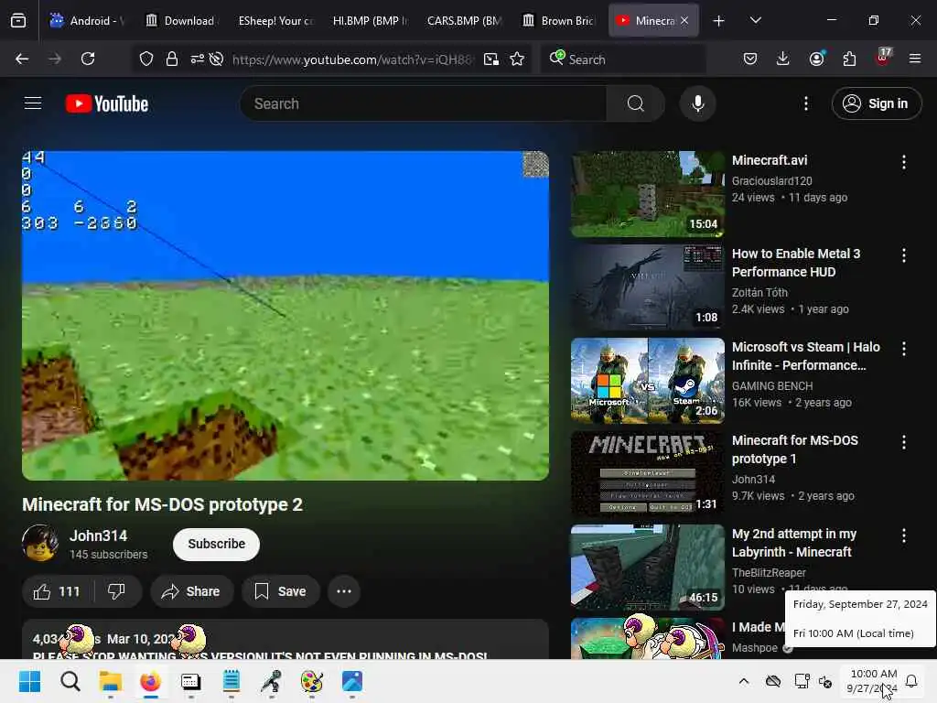Click the YouTube search magnifier button
This screenshot has width=937, height=703.
coord(635,103)
